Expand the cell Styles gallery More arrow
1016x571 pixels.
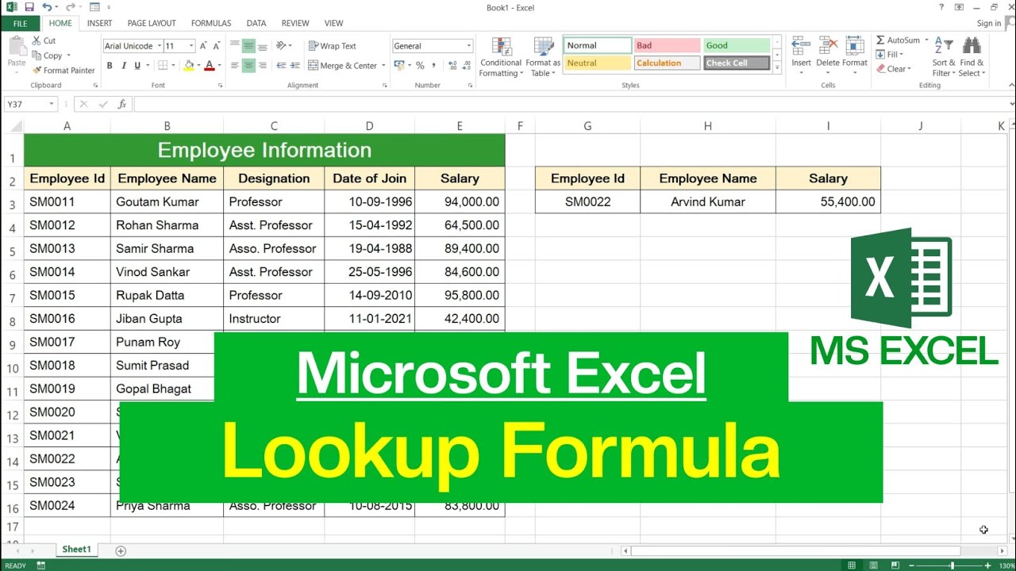coord(777,67)
